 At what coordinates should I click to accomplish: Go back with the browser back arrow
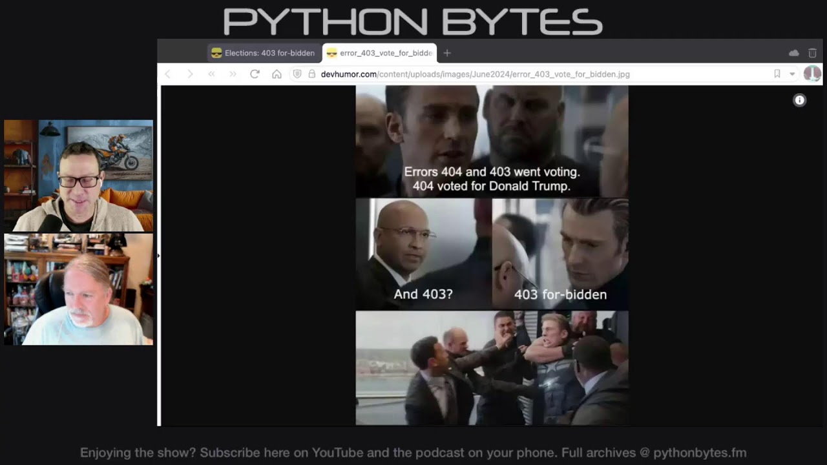[x=168, y=74]
